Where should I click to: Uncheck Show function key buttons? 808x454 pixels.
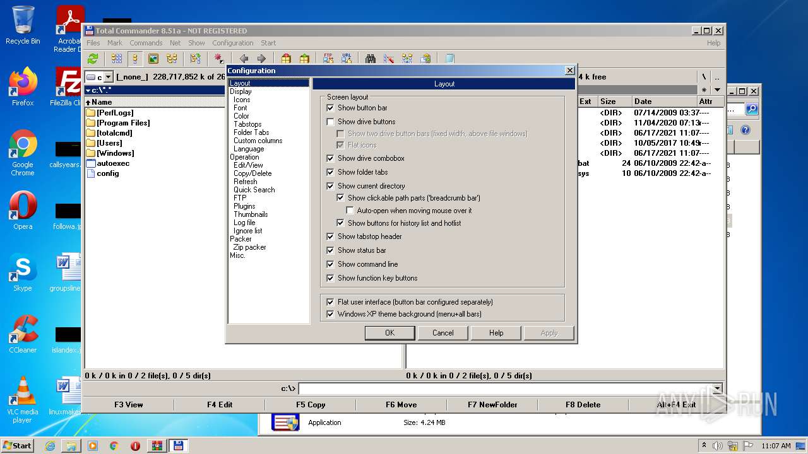(330, 278)
